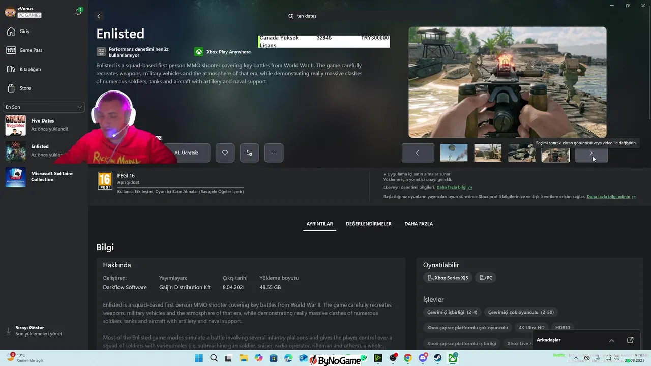
Task: Click Darkflow Software developer name
Action: click(125, 287)
